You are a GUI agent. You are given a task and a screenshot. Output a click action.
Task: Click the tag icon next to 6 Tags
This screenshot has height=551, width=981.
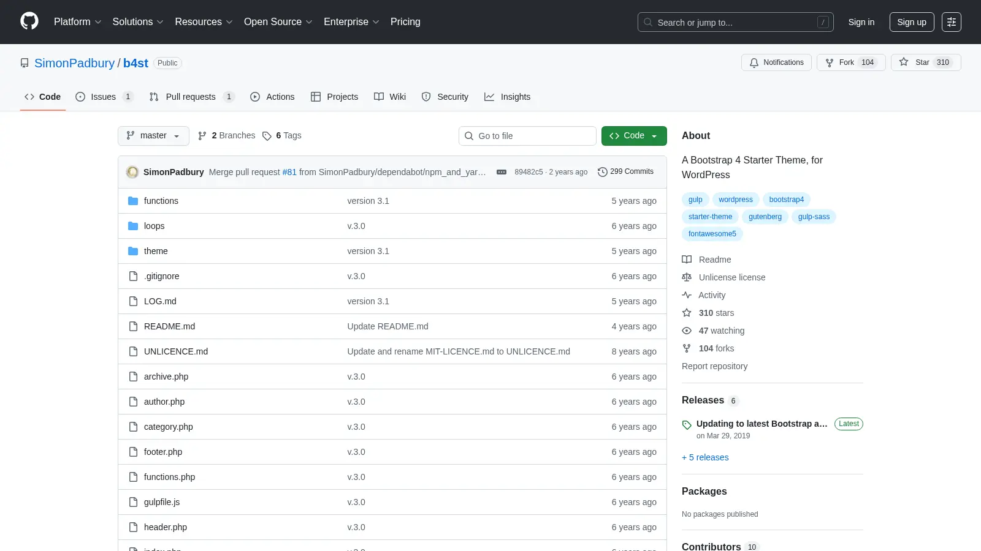(x=267, y=136)
